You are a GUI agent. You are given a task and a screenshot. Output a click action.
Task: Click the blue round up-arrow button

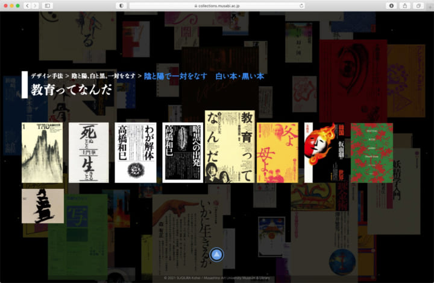pos(216,255)
